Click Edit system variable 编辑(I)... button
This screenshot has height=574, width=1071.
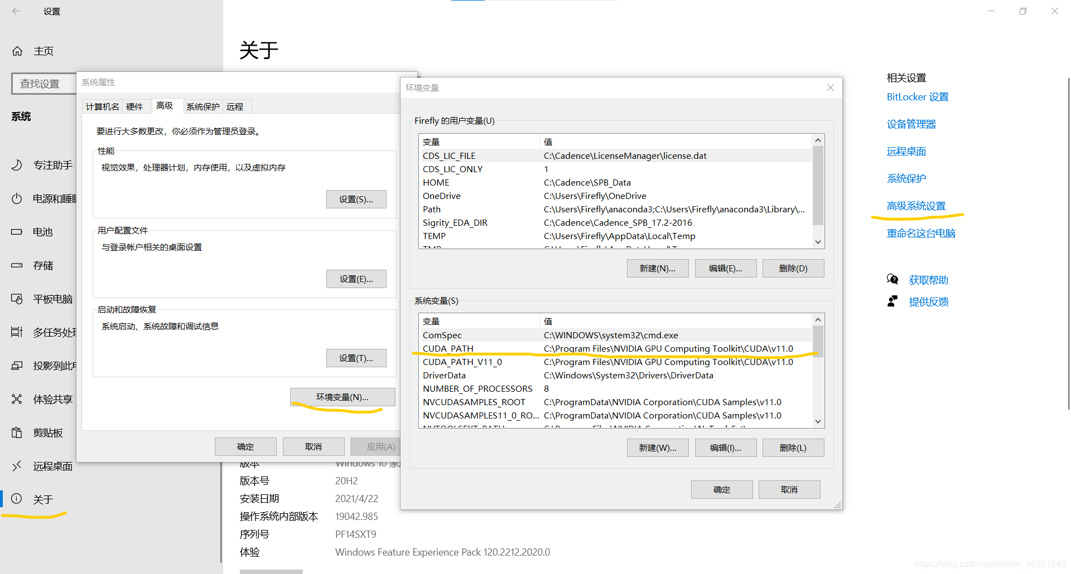726,447
